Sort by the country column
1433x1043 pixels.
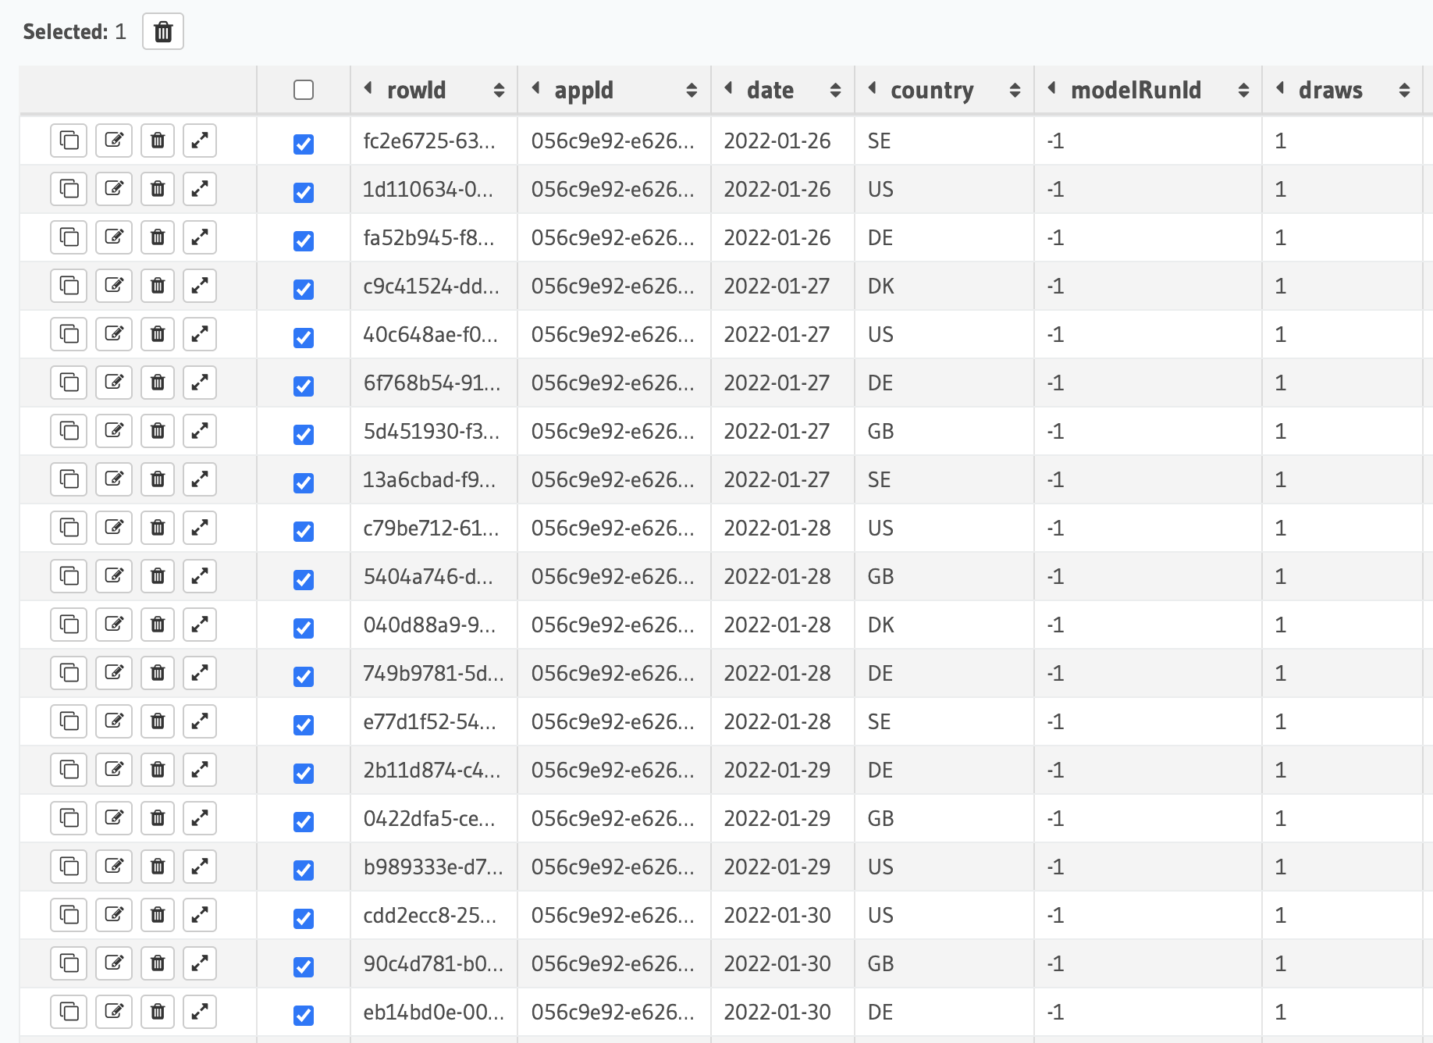coord(1015,91)
